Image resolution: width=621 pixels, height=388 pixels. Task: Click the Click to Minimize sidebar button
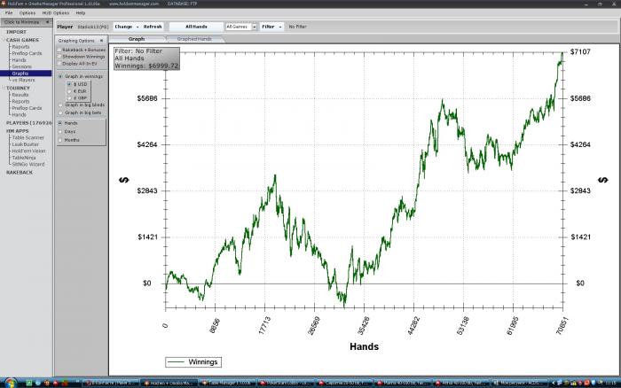(26, 22)
